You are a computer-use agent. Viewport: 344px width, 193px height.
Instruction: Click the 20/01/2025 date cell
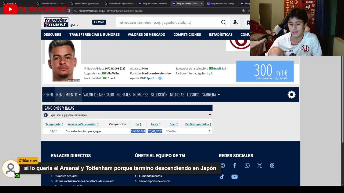[155, 131]
